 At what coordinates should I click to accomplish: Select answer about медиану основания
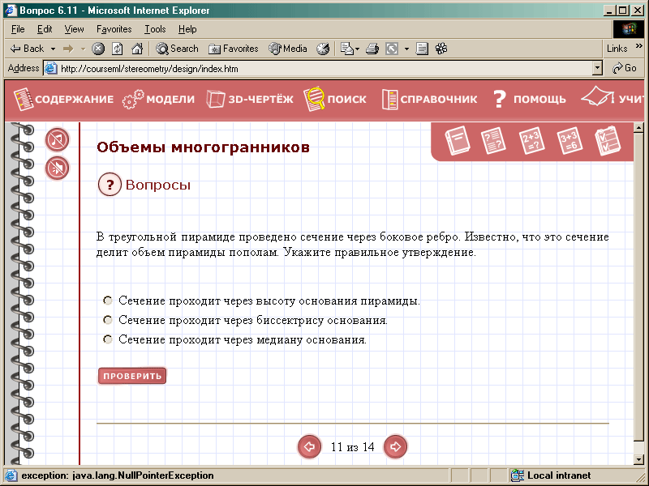[107, 339]
